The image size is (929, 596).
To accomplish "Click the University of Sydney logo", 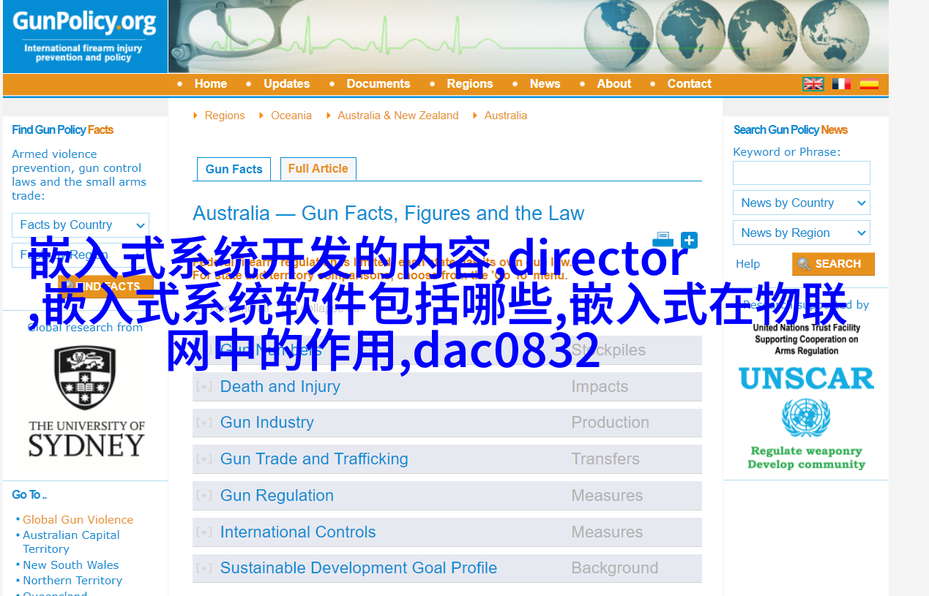I will (86, 402).
